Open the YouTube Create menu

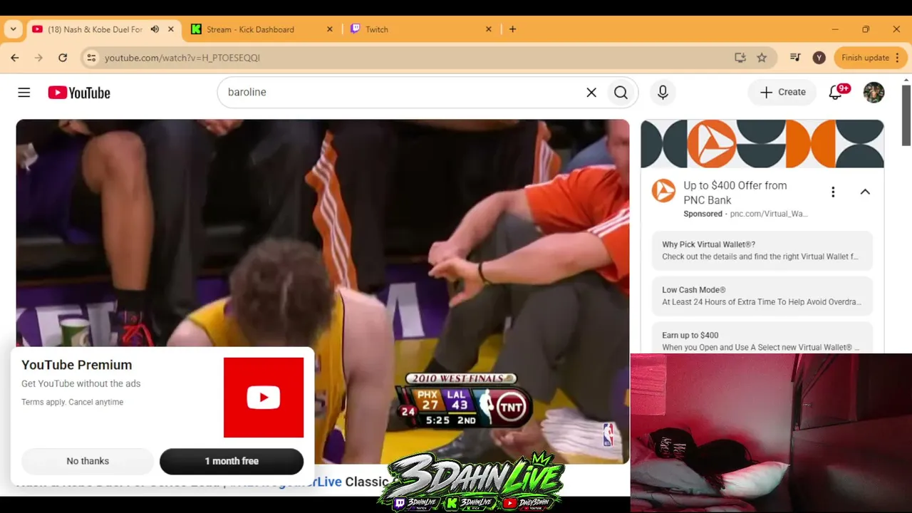(x=782, y=93)
